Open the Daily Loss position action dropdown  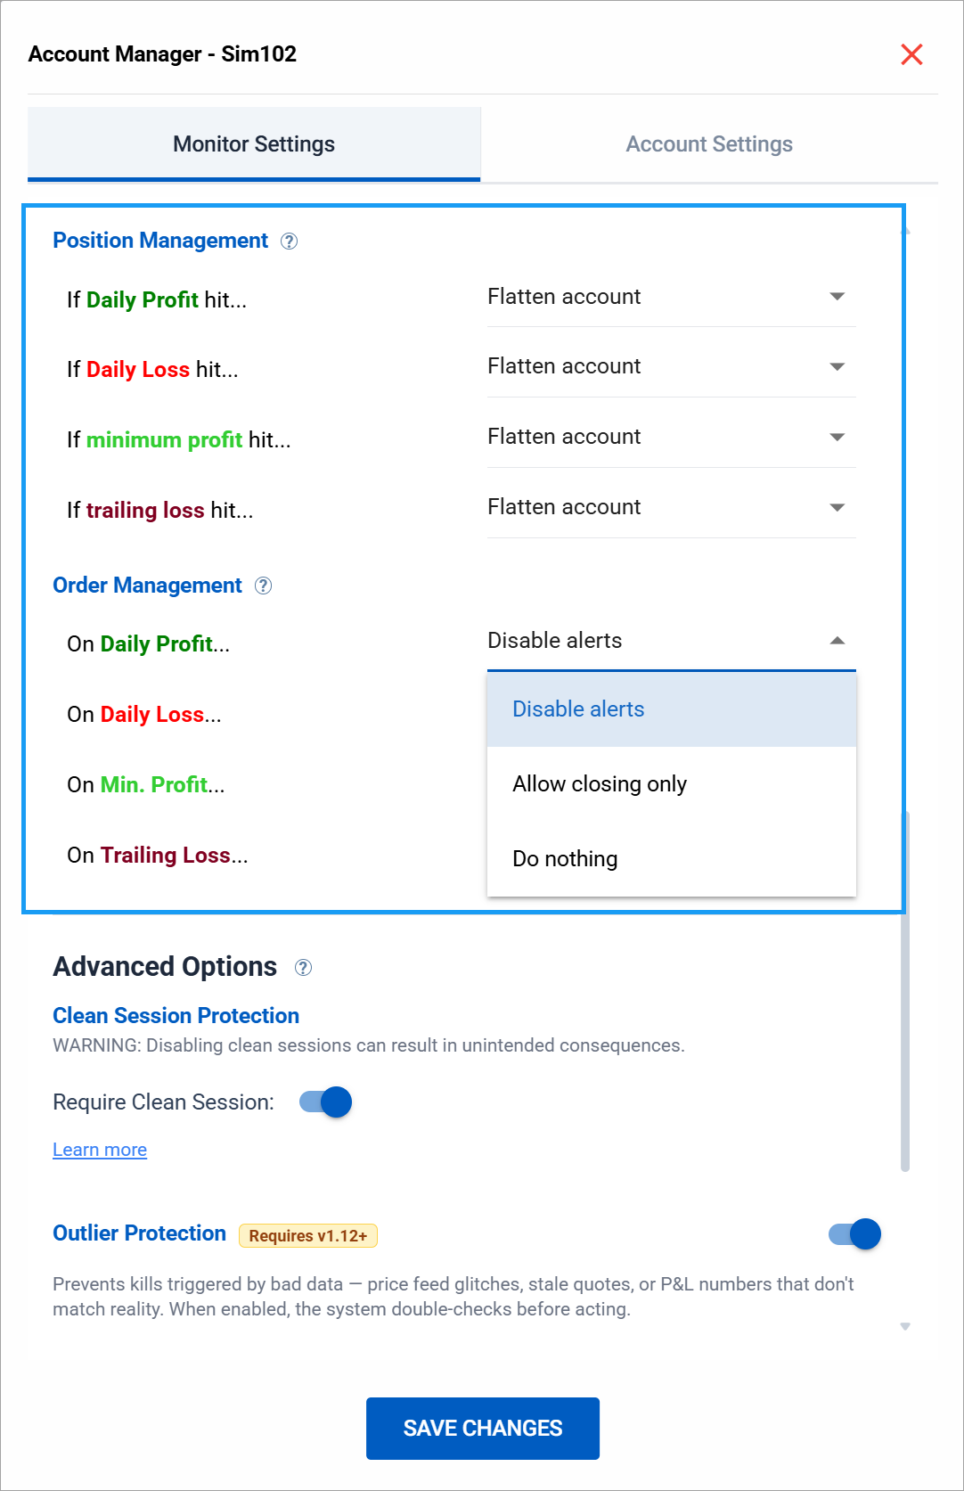[671, 366]
